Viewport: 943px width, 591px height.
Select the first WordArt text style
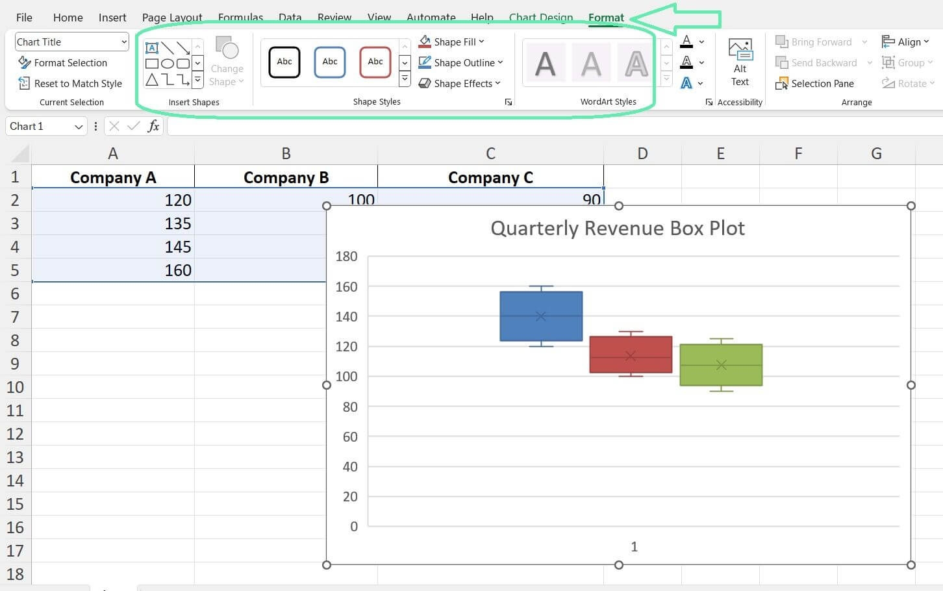click(545, 64)
